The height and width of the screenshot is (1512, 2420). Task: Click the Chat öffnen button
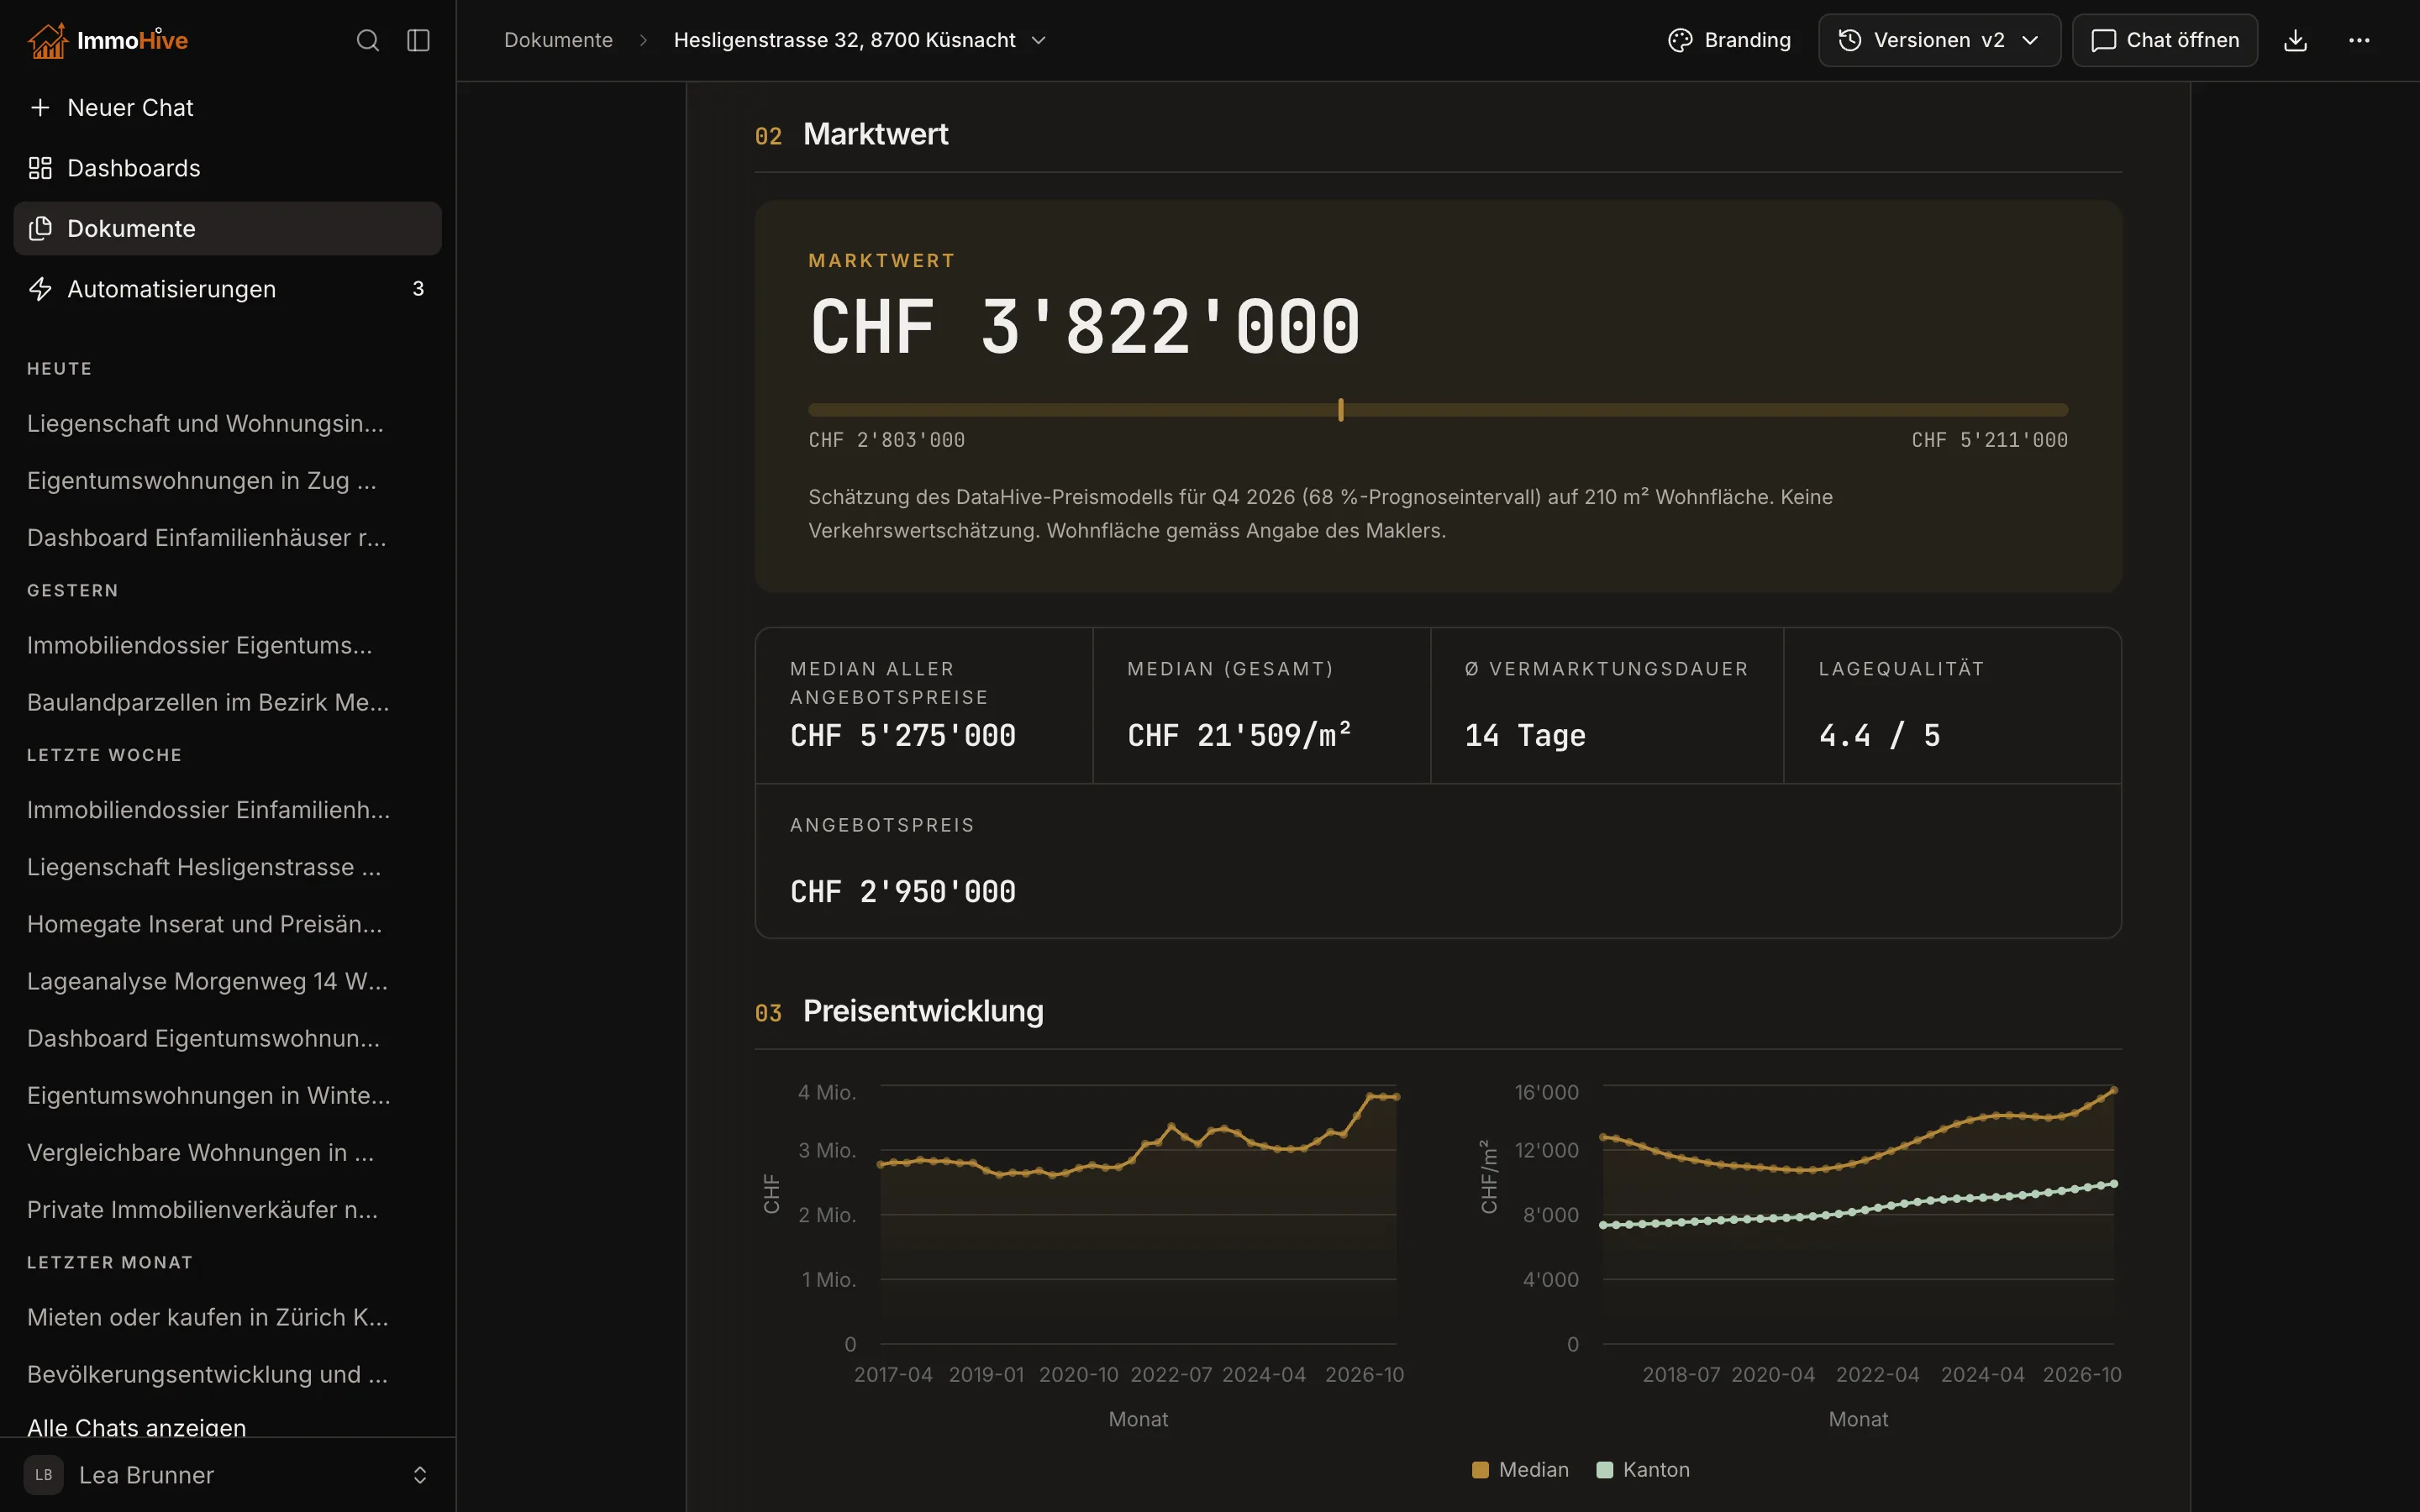tap(2165, 40)
